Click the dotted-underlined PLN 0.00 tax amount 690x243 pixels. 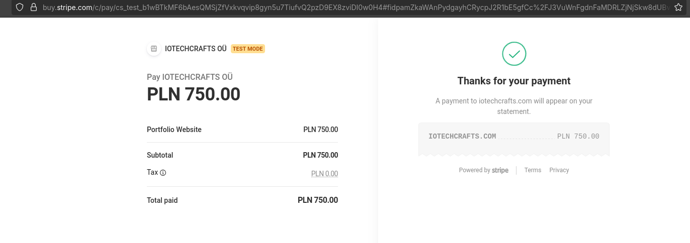pos(324,174)
